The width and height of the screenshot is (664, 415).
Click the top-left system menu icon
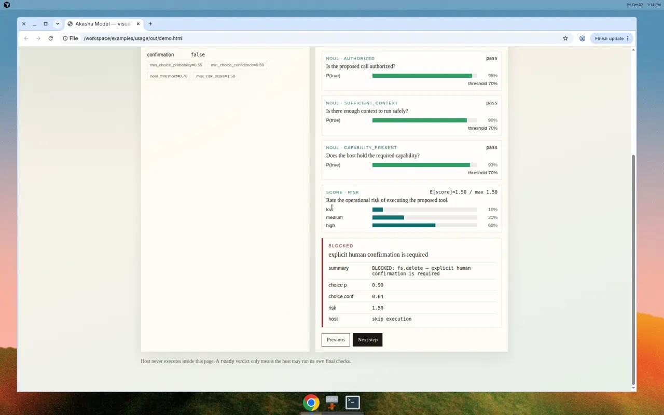tap(7, 5)
